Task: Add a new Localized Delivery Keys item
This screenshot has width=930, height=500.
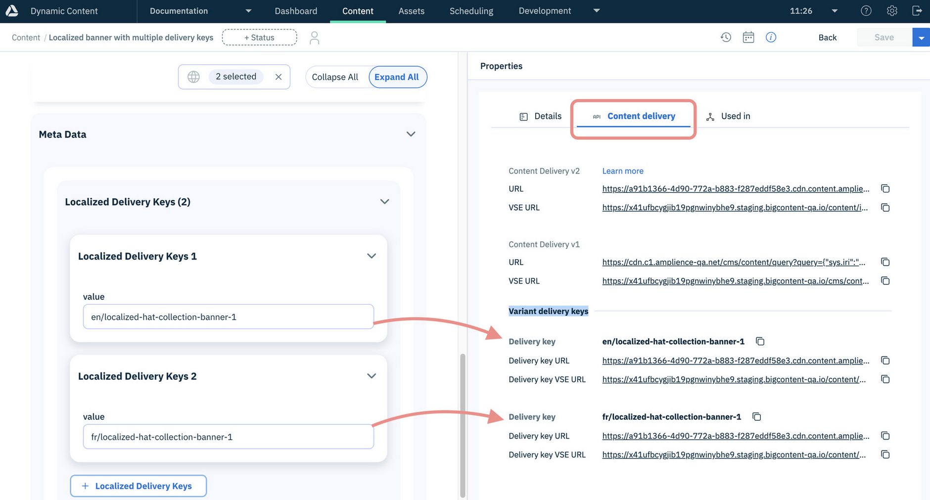Action: pos(139,486)
